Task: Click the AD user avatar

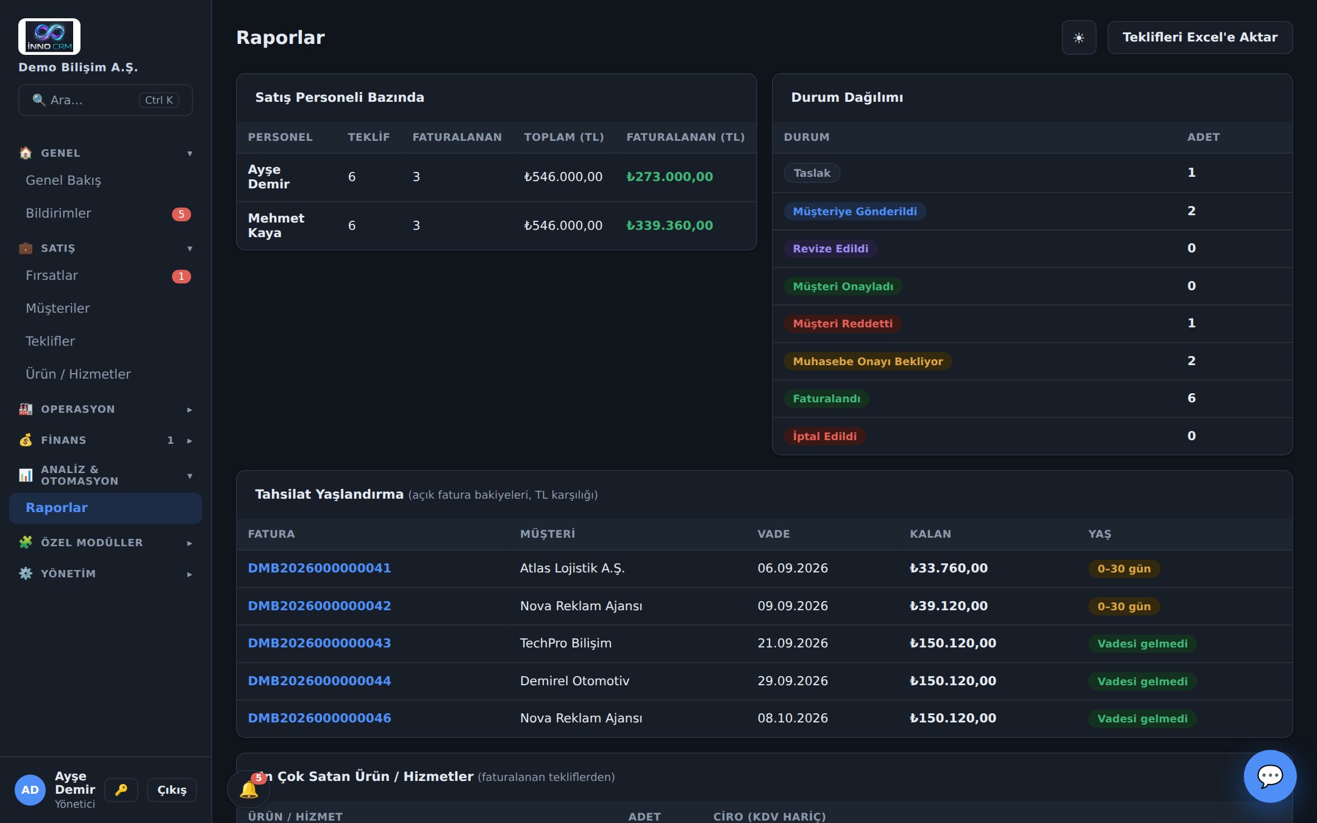Action: coord(30,790)
